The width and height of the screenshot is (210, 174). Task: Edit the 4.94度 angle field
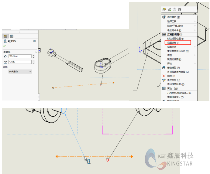(x=20, y=62)
